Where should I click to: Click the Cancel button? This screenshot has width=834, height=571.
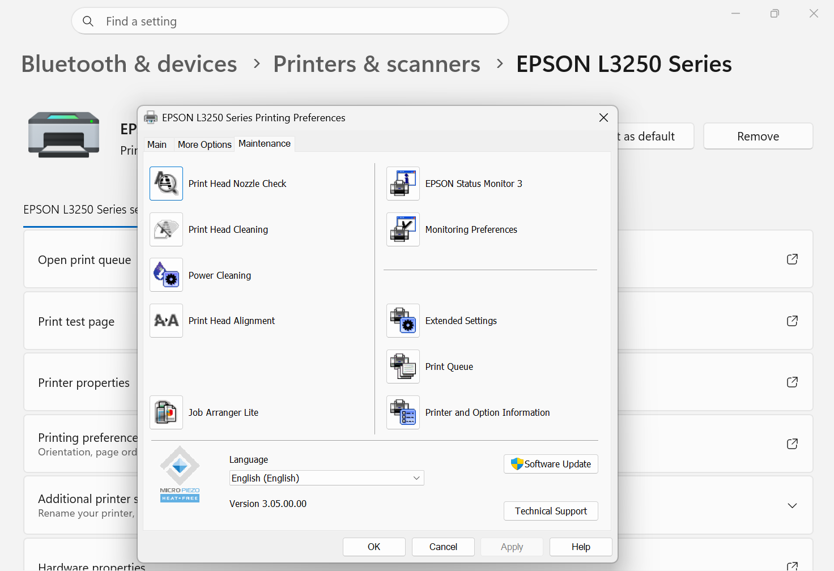[443, 547]
